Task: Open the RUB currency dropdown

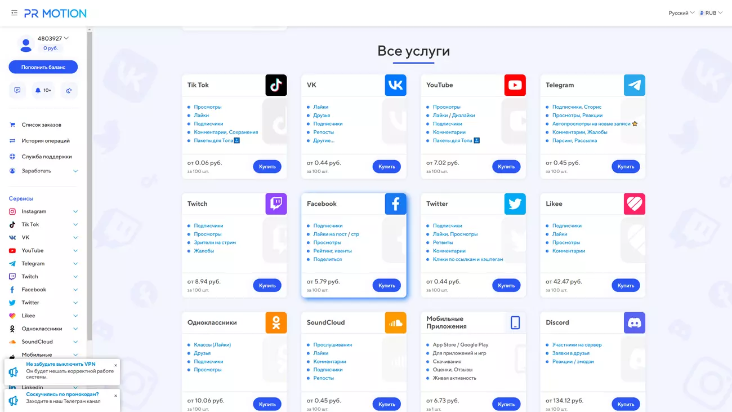Action: click(711, 13)
